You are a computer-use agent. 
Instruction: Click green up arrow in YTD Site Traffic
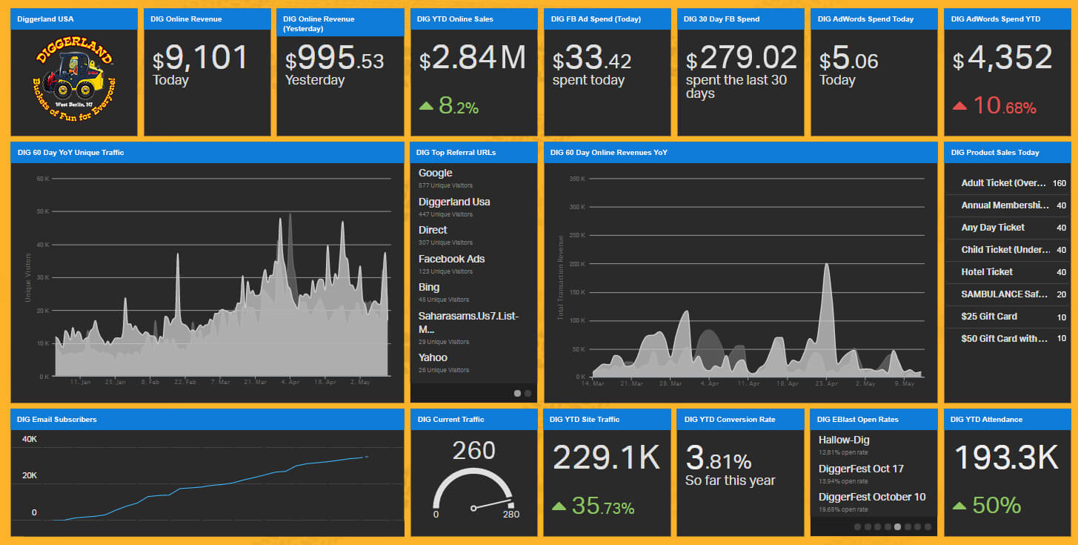[x=559, y=506]
